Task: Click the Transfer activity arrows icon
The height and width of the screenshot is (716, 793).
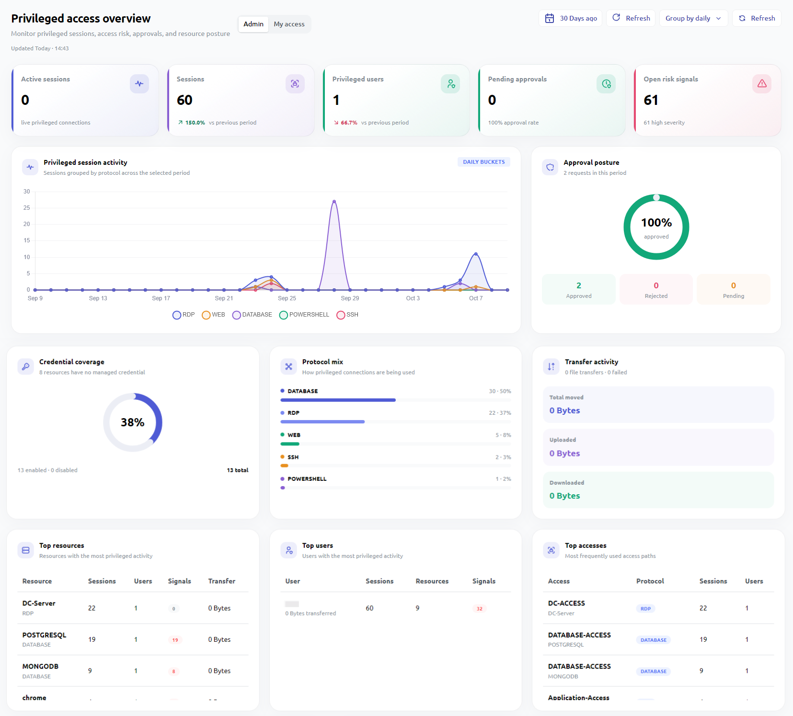Action: coord(551,366)
